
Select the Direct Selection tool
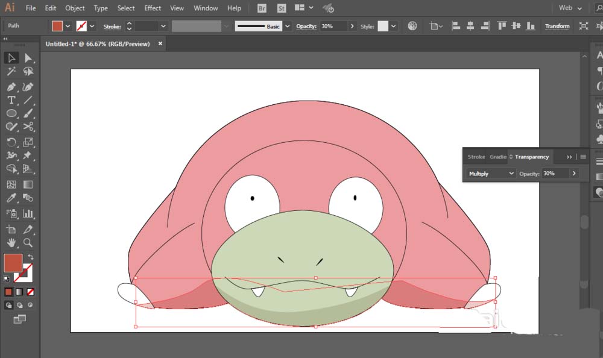28,58
